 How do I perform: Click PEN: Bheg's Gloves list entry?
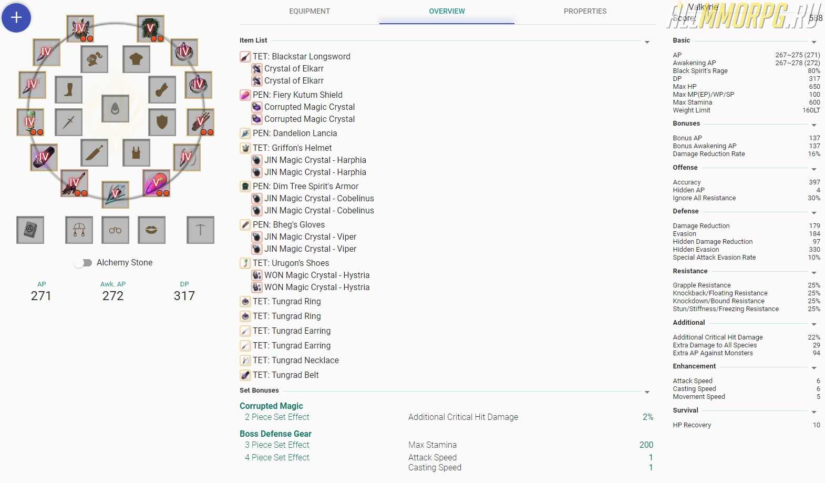point(288,224)
